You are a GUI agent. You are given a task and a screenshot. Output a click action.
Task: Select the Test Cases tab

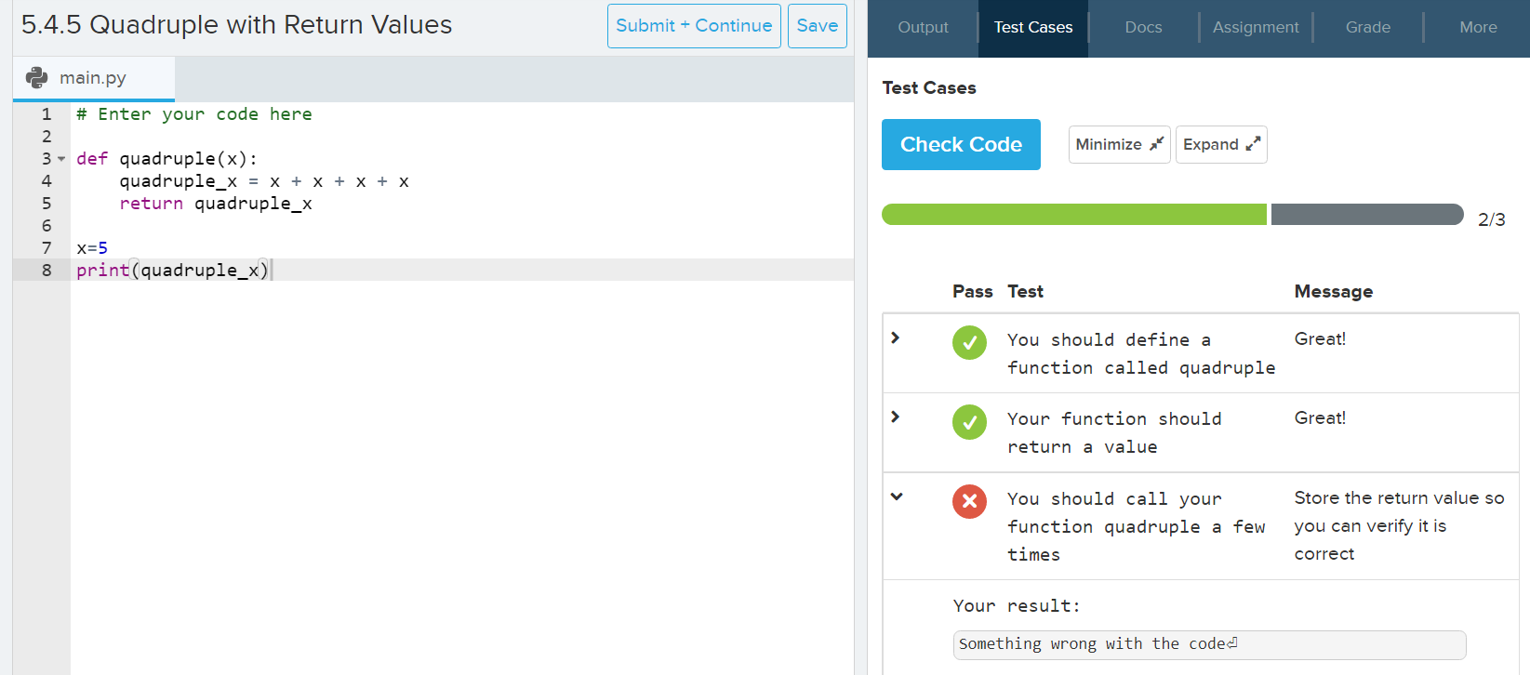point(1033,28)
